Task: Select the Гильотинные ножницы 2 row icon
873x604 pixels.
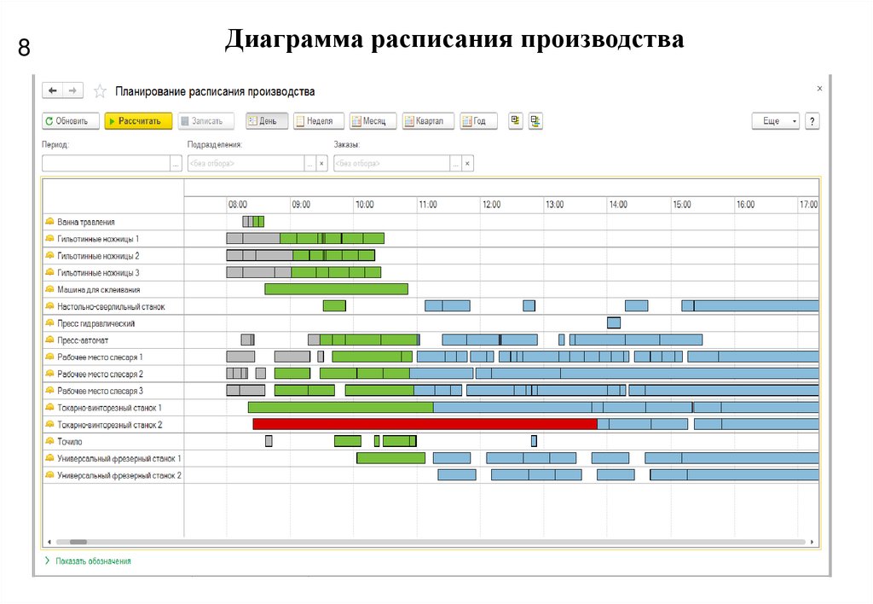Action: pos(49,255)
